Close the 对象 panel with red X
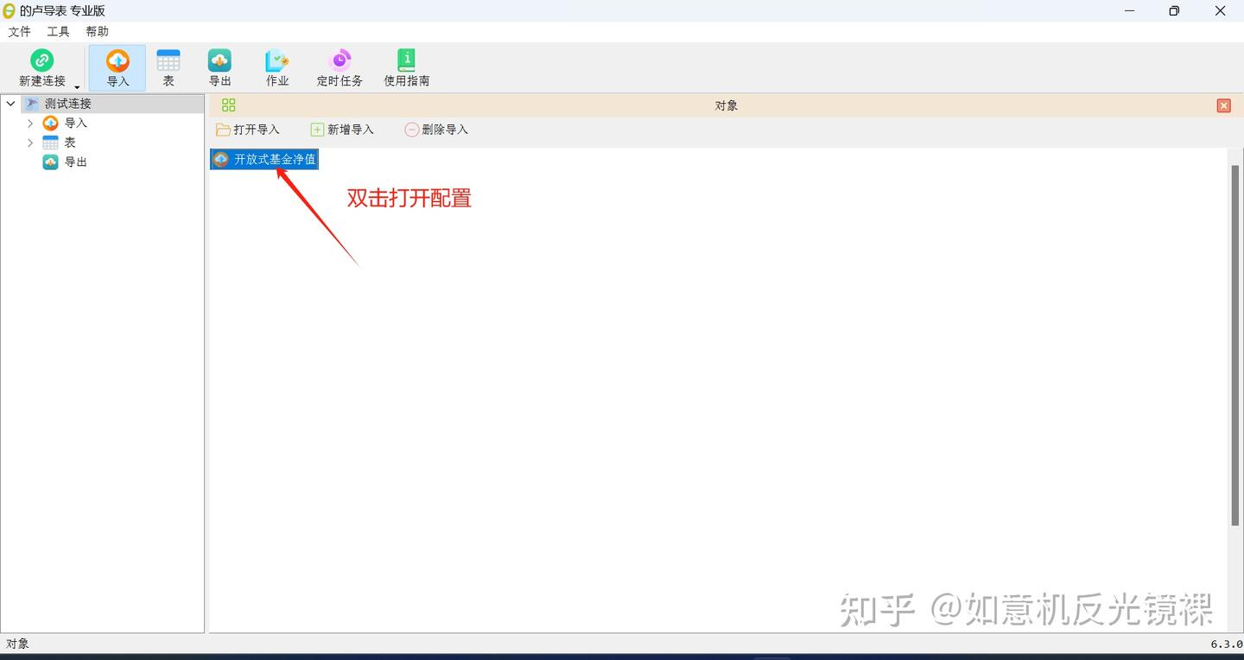The image size is (1244, 660). coord(1223,105)
